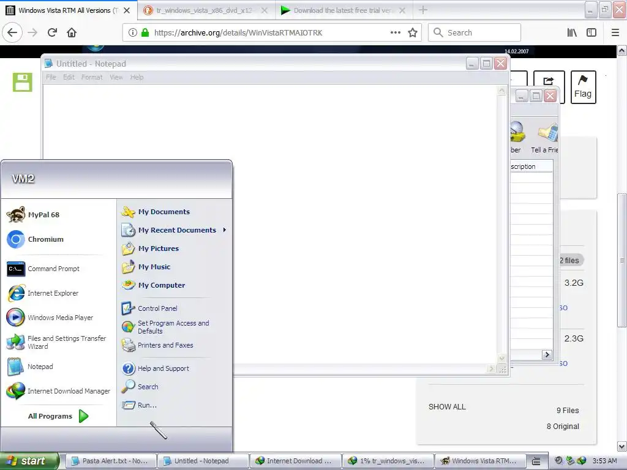Screen dimensions: 627x470
Task: Click the browser Search box
Action: pos(475,33)
